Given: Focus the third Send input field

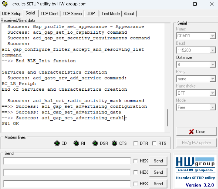Looking at the screenshot, I should tap(67, 184).
